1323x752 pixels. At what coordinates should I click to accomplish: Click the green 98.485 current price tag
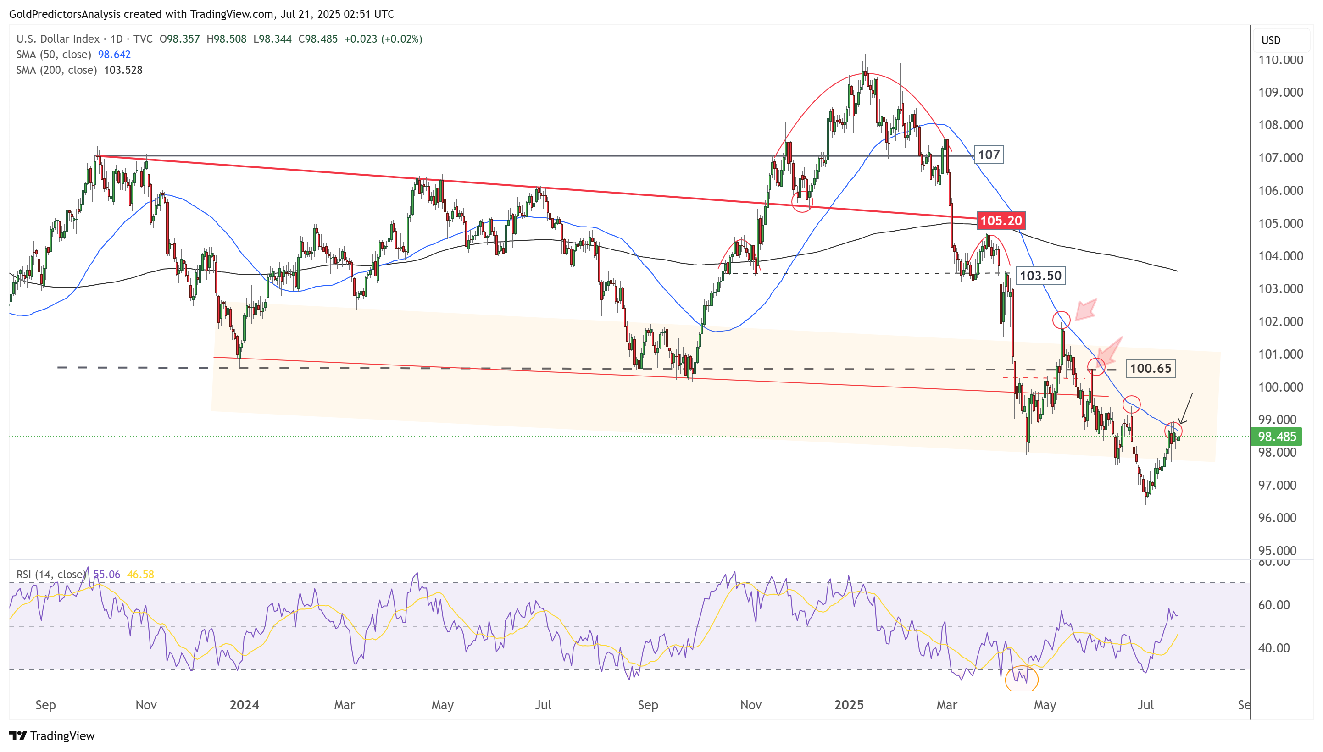coord(1276,437)
